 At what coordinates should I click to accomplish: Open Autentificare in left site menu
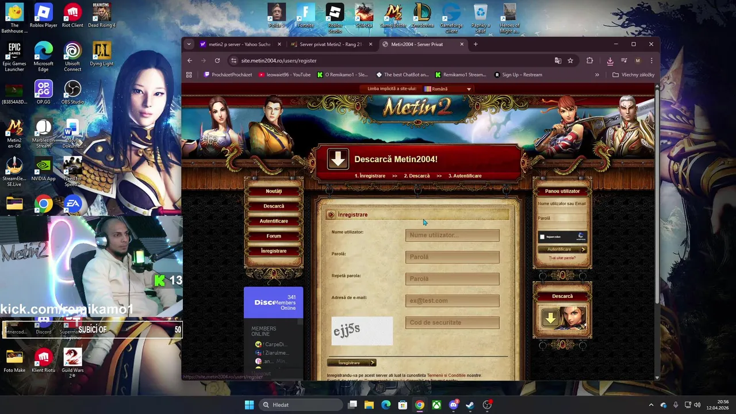[x=274, y=221]
